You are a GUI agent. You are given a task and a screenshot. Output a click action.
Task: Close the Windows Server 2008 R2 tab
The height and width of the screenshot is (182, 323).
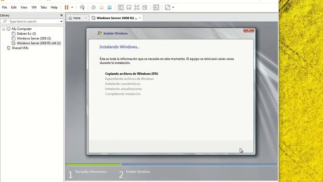pos(140,18)
